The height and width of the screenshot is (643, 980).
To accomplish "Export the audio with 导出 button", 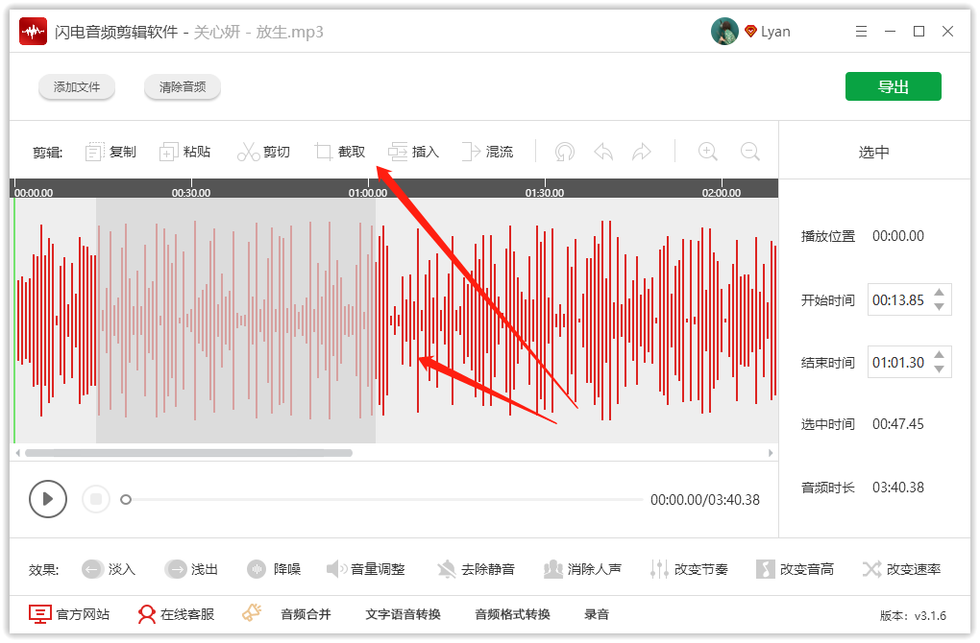I will pos(893,85).
